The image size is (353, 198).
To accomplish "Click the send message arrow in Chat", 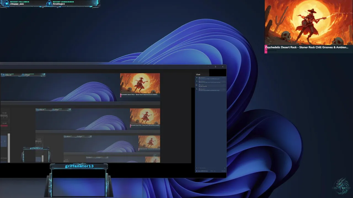I will click(x=225, y=168).
